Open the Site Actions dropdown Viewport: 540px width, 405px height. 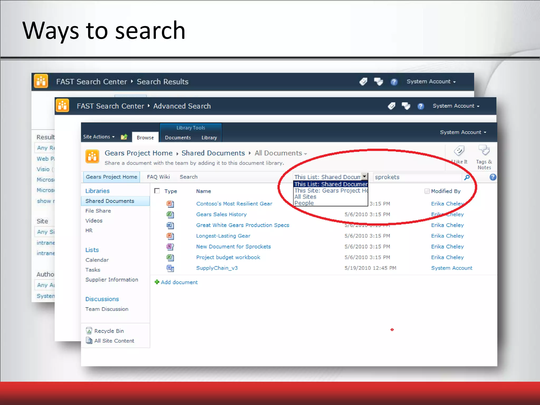coord(99,137)
